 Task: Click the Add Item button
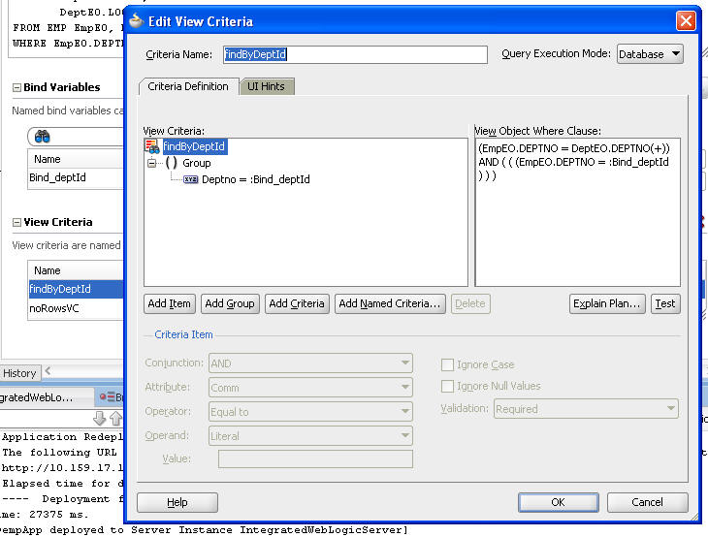pyautogui.click(x=170, y=303)
